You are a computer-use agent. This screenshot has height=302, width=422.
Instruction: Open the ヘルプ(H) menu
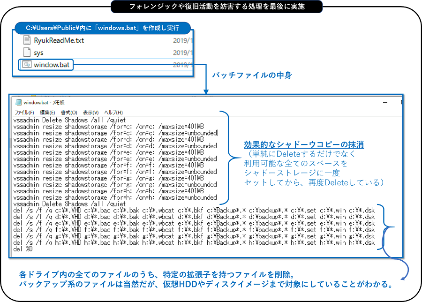coord(113,113)
